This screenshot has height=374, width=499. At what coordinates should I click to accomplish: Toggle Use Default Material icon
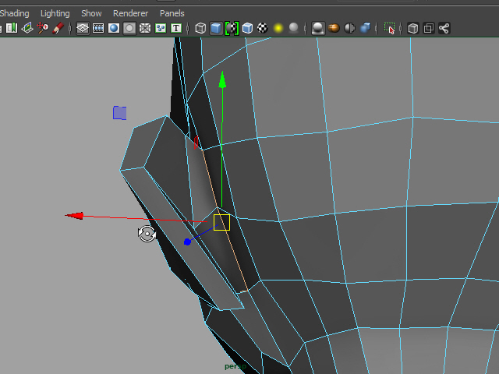[232, 28]
